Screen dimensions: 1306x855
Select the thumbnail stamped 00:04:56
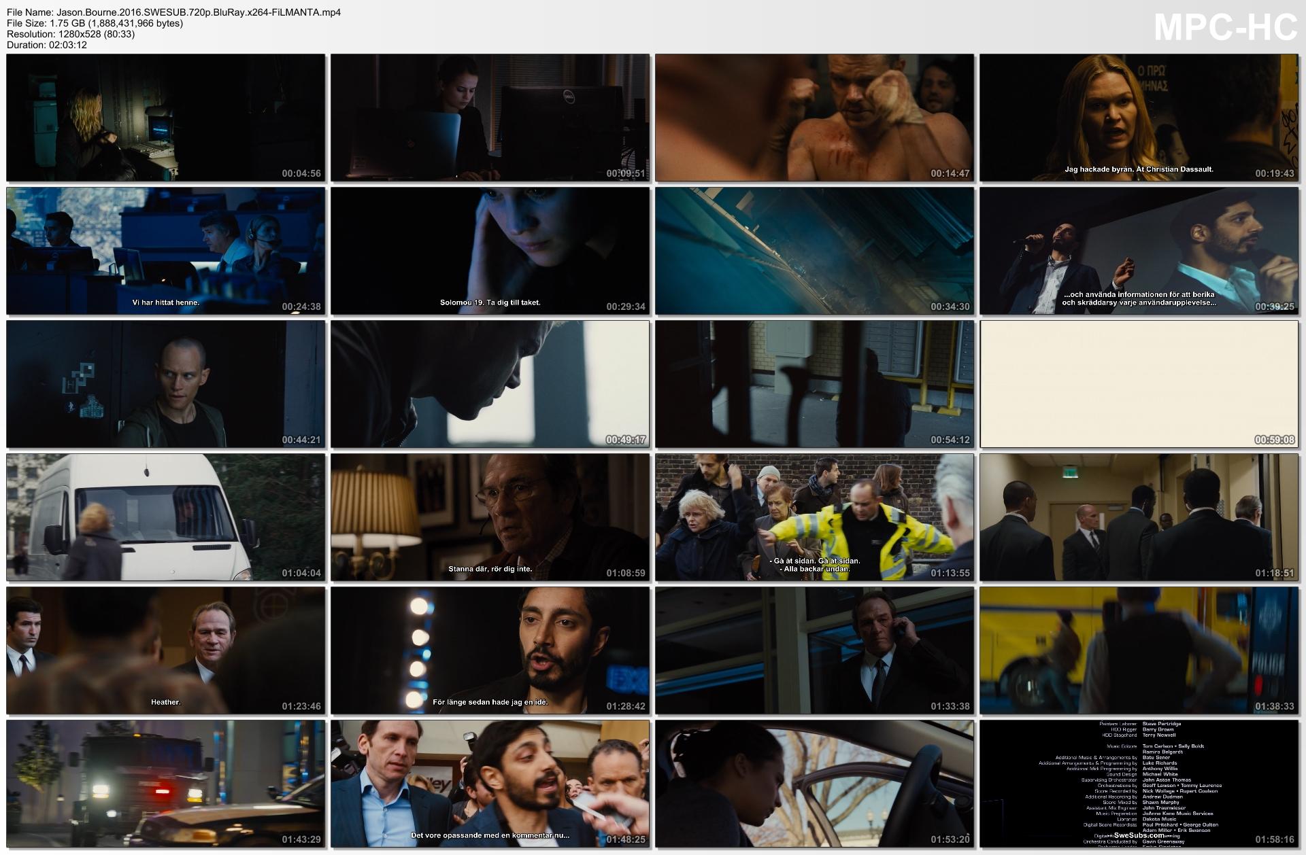pyautogui.click(x=166, y=118)
